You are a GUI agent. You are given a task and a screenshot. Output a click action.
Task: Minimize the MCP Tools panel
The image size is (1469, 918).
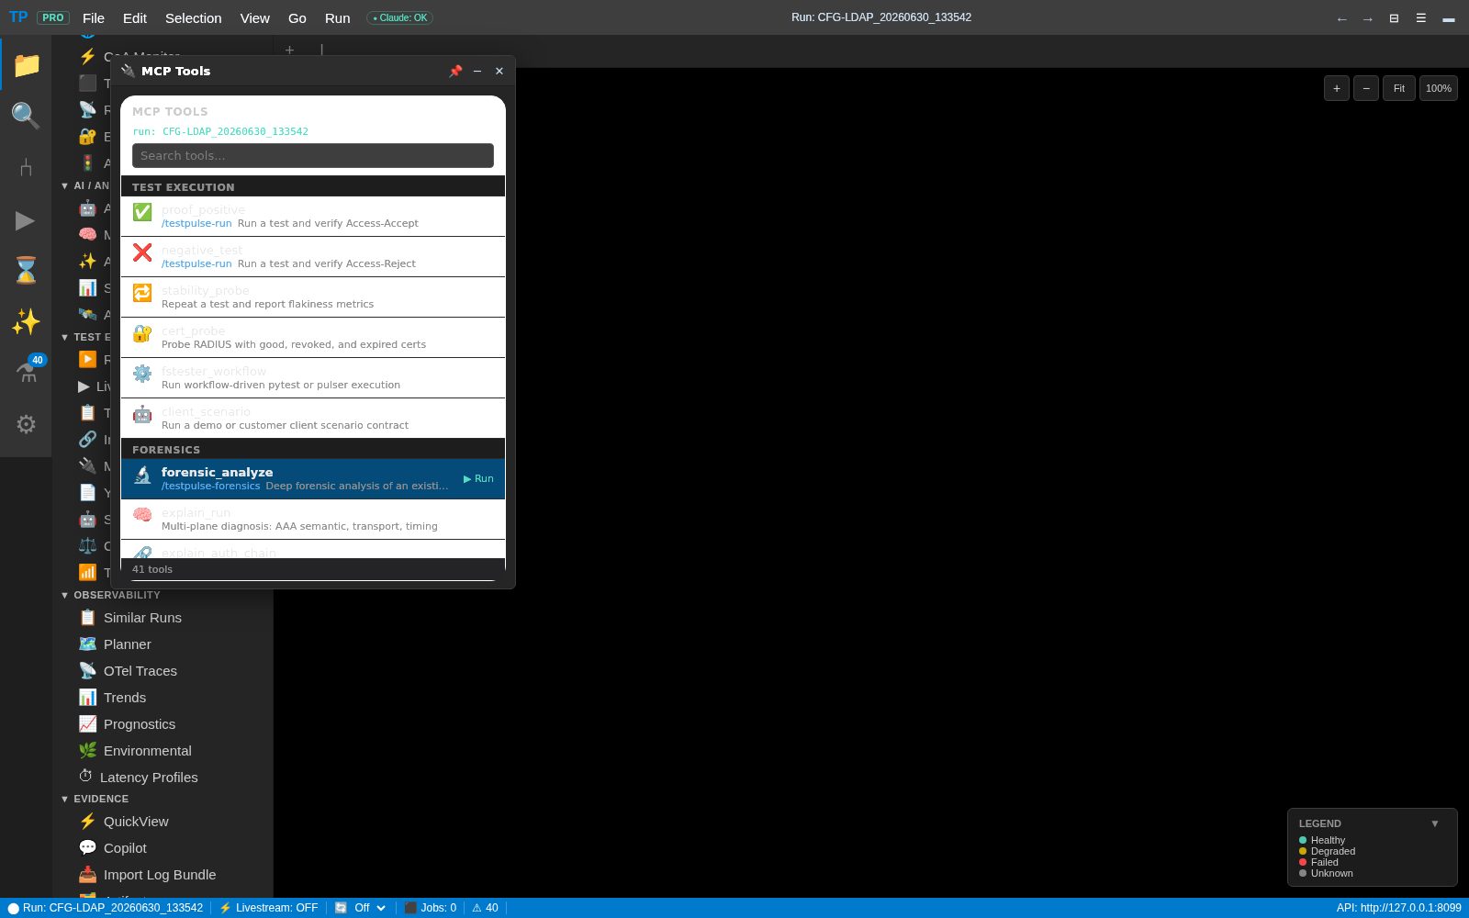coord(477,71)
